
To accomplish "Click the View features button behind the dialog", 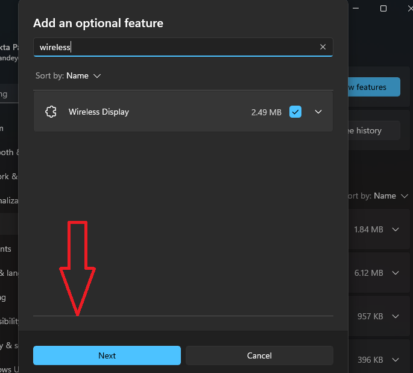I will (374, 87).
